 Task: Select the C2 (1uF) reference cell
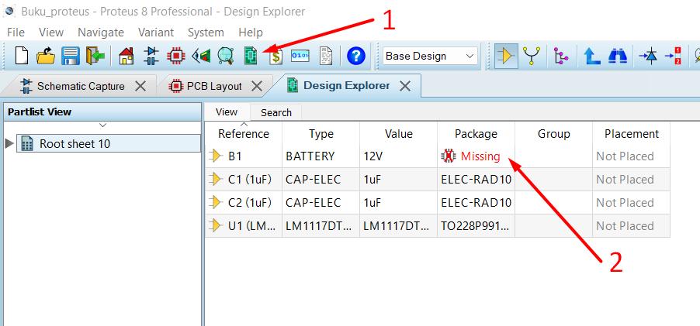[244, 203]
